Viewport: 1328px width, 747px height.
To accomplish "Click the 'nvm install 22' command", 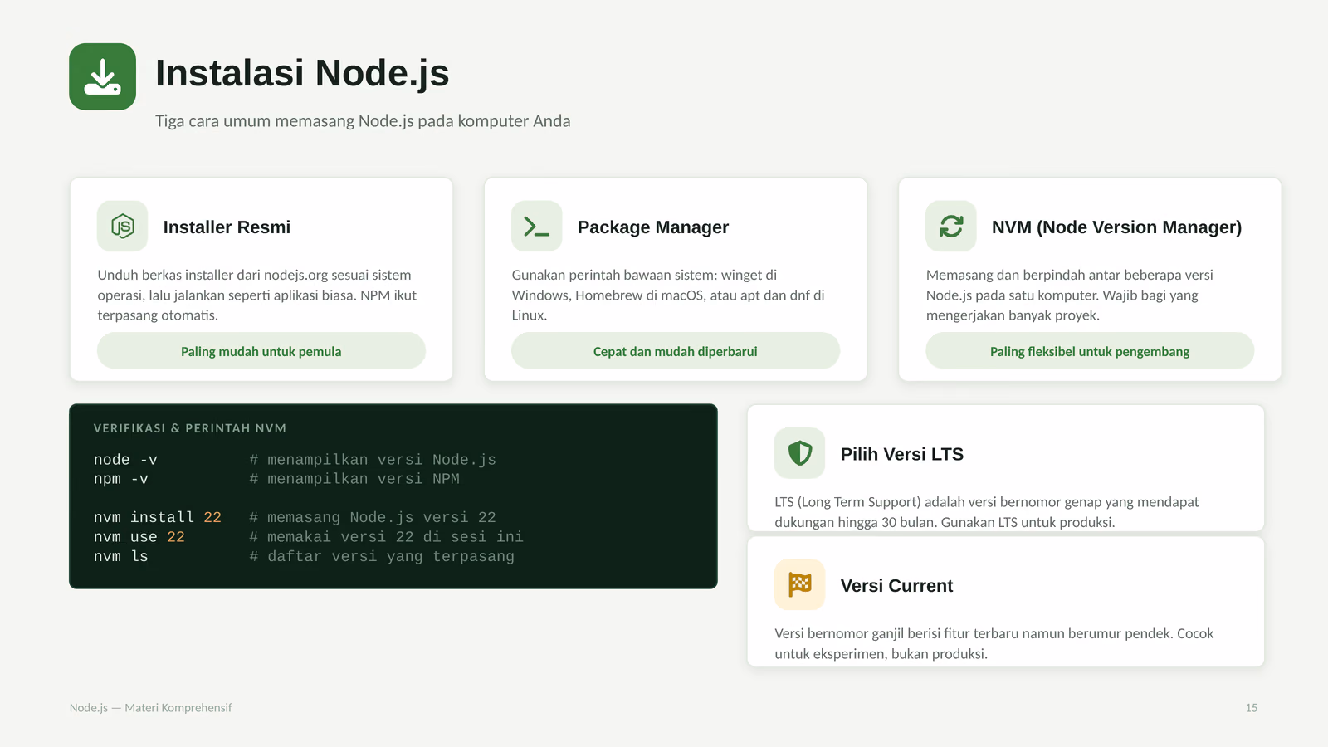I will [x=158, y=518].
